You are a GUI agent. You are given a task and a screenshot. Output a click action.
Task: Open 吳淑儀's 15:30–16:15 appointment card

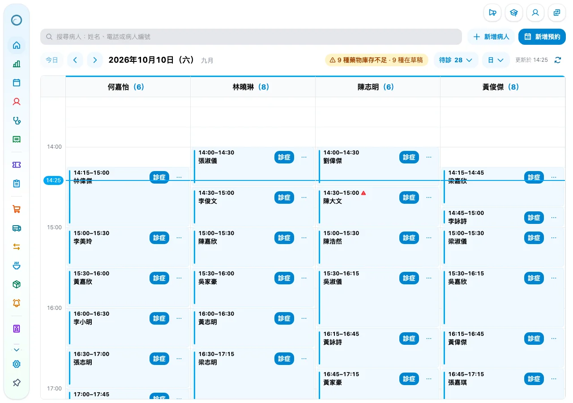[x=378, y=297]
